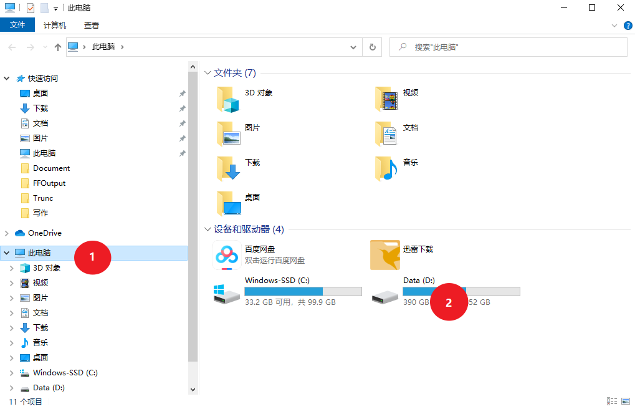Expand the OneDrive tree node
The image size is (635, 409).
(6, 233)
